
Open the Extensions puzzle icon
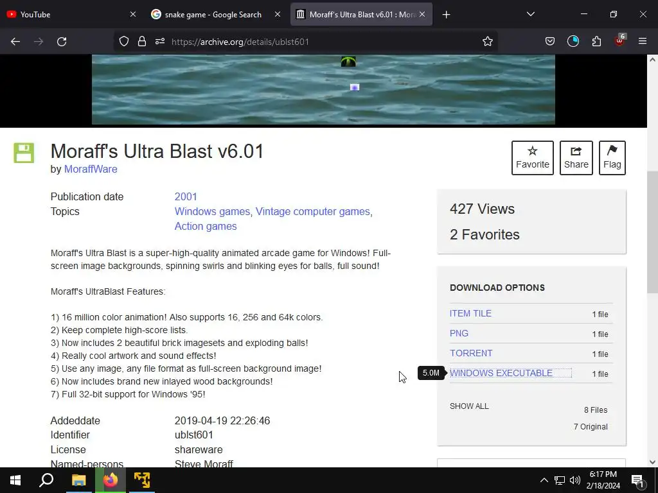pyautogui.click(x=596, y=41)
